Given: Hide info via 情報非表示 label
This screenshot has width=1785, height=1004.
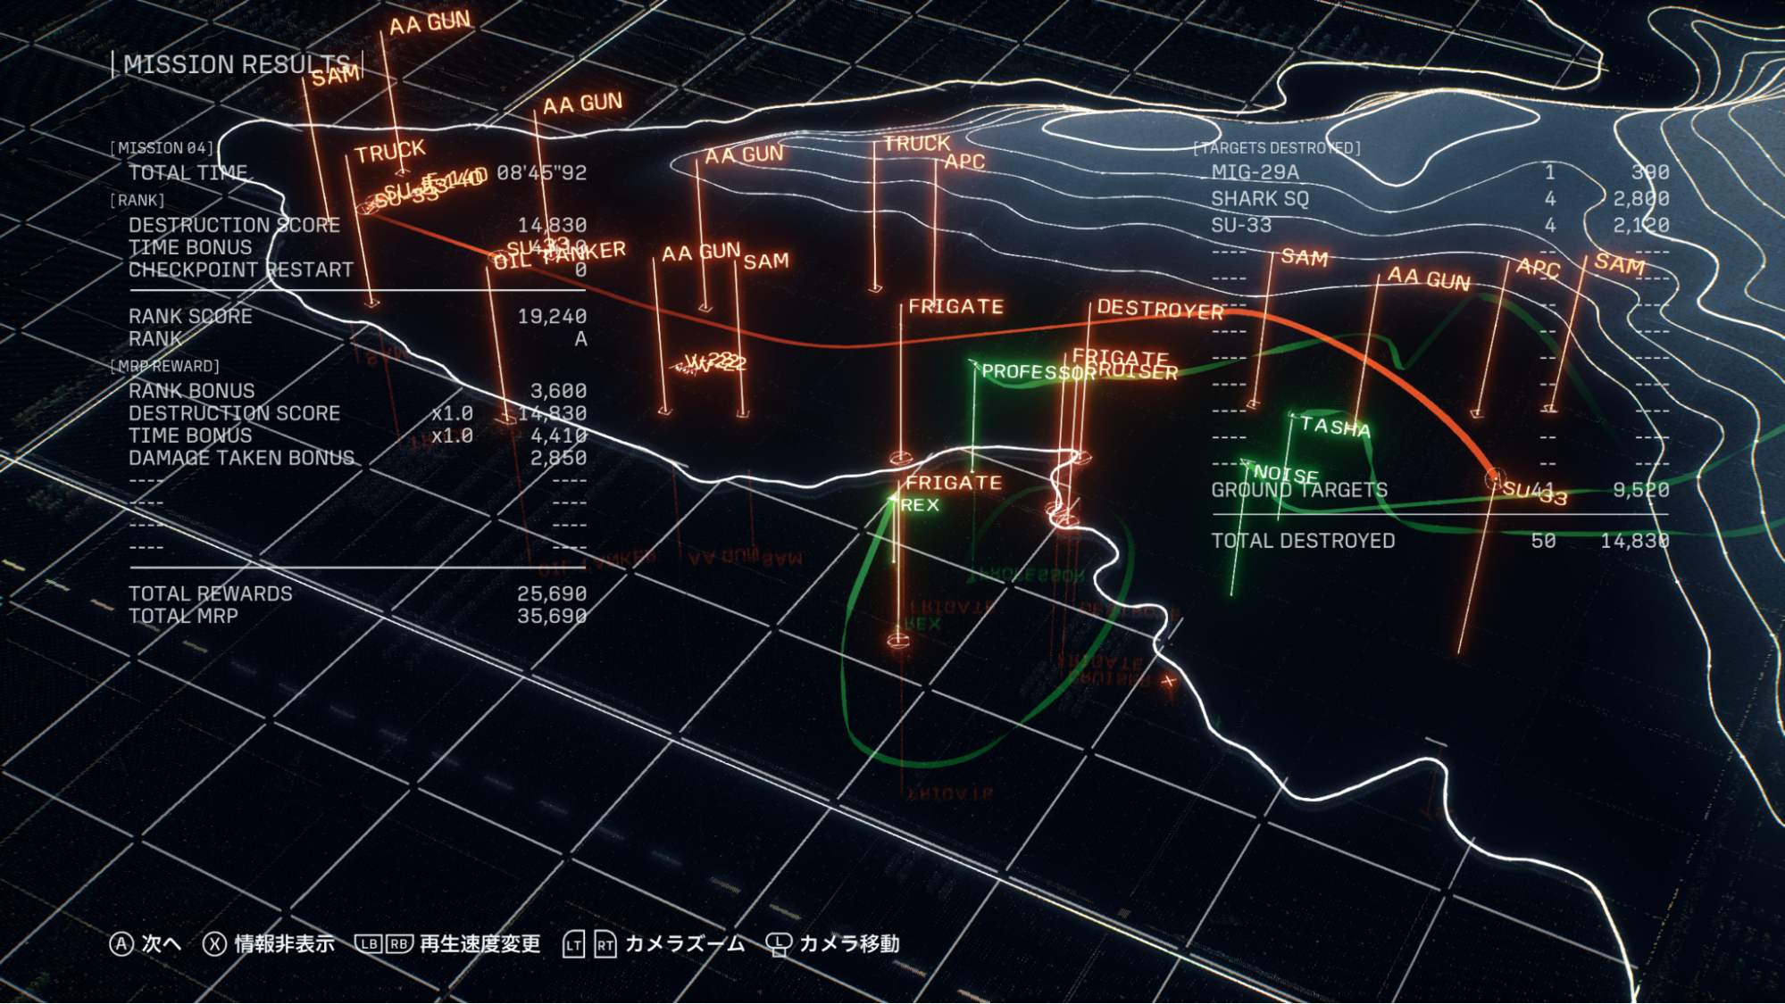Looking at the screenshot, I should [x=285, y=944].
